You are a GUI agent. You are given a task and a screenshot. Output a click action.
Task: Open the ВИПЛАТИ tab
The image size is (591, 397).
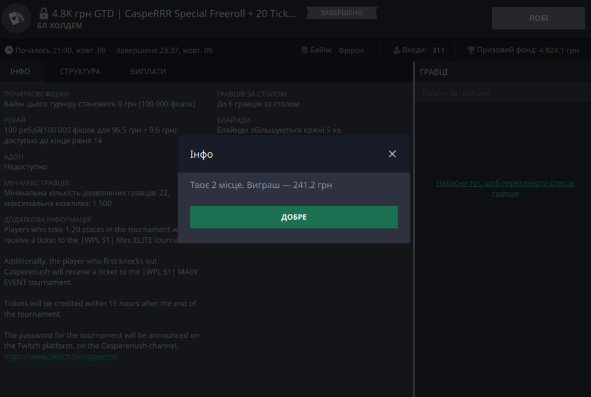point(148,71)
